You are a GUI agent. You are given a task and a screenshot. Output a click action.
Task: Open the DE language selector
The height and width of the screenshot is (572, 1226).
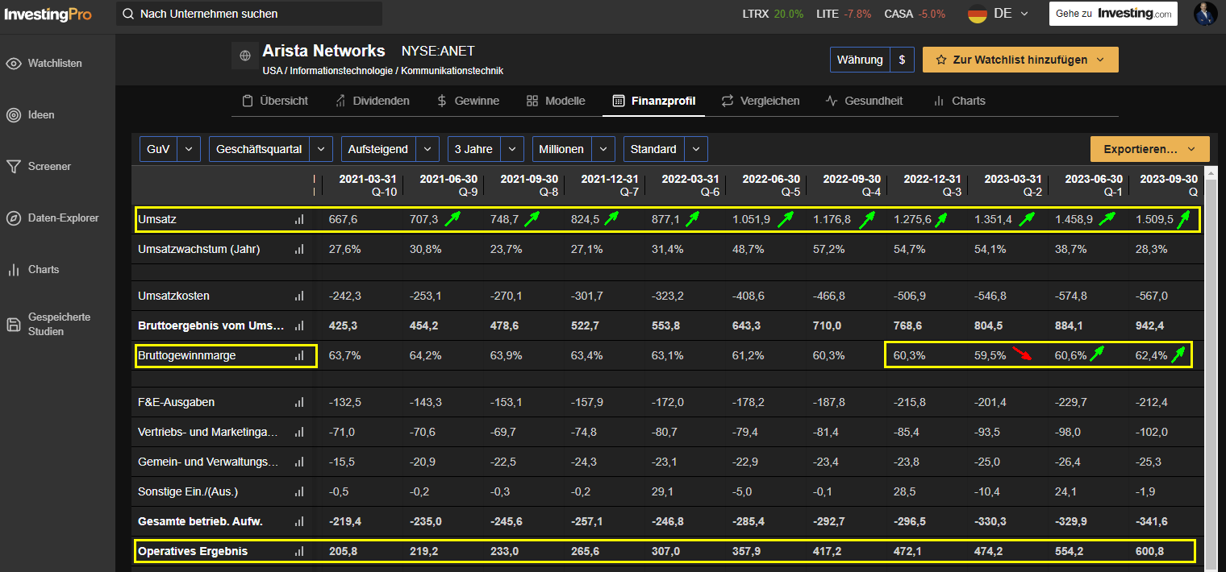click(999, 14)
